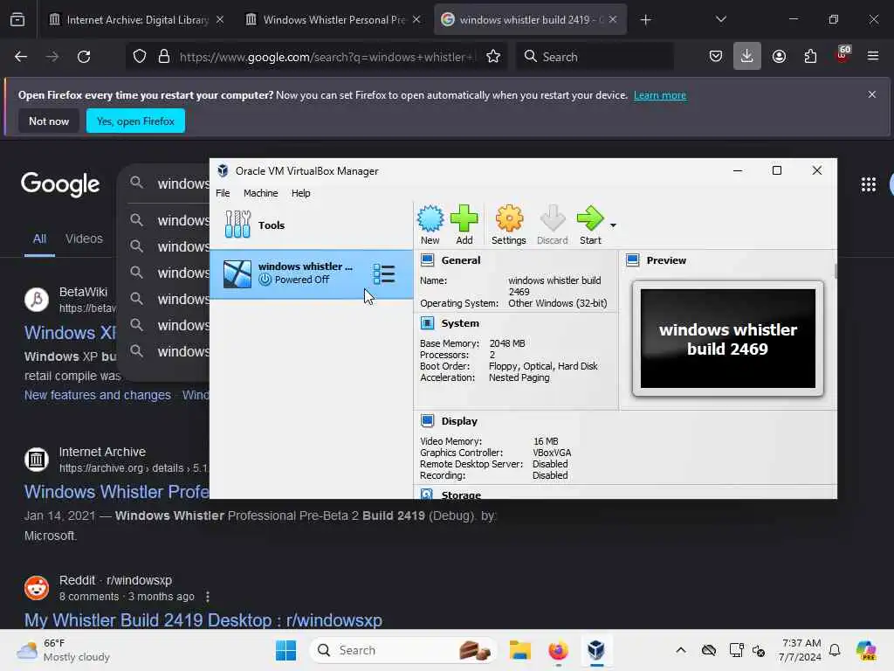Select the All search tab on Google
The width and height of the screenshot is (894, 671).
39,239
